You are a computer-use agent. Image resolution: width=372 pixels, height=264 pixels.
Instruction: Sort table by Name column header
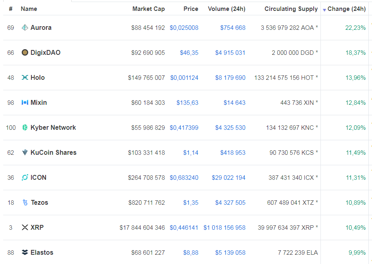(29, 9)
